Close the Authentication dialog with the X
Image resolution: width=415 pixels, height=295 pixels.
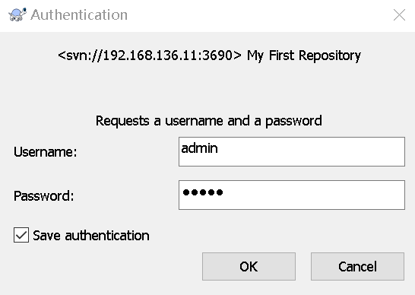(399, 15)
